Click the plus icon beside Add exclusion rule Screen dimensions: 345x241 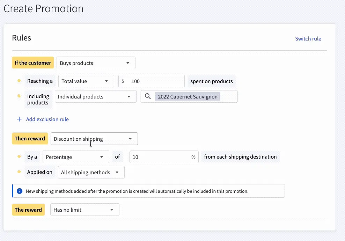pos(19,119)
